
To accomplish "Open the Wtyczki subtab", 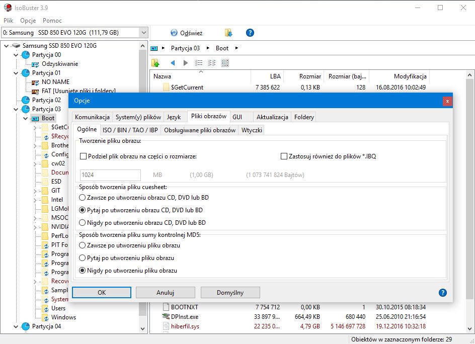I will click(252, 130).
